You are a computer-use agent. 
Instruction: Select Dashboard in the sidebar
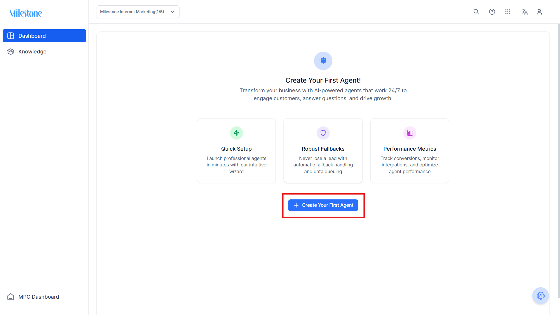44,36
